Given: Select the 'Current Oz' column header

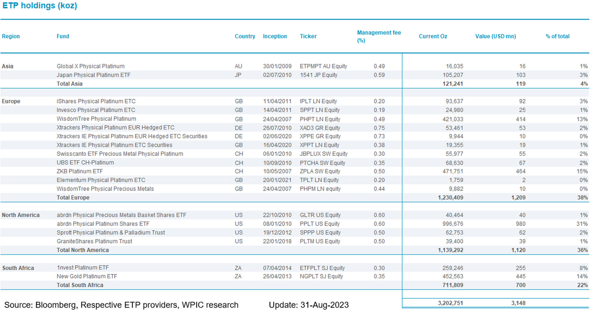Looking at the screenshot, I should (433, 36).
